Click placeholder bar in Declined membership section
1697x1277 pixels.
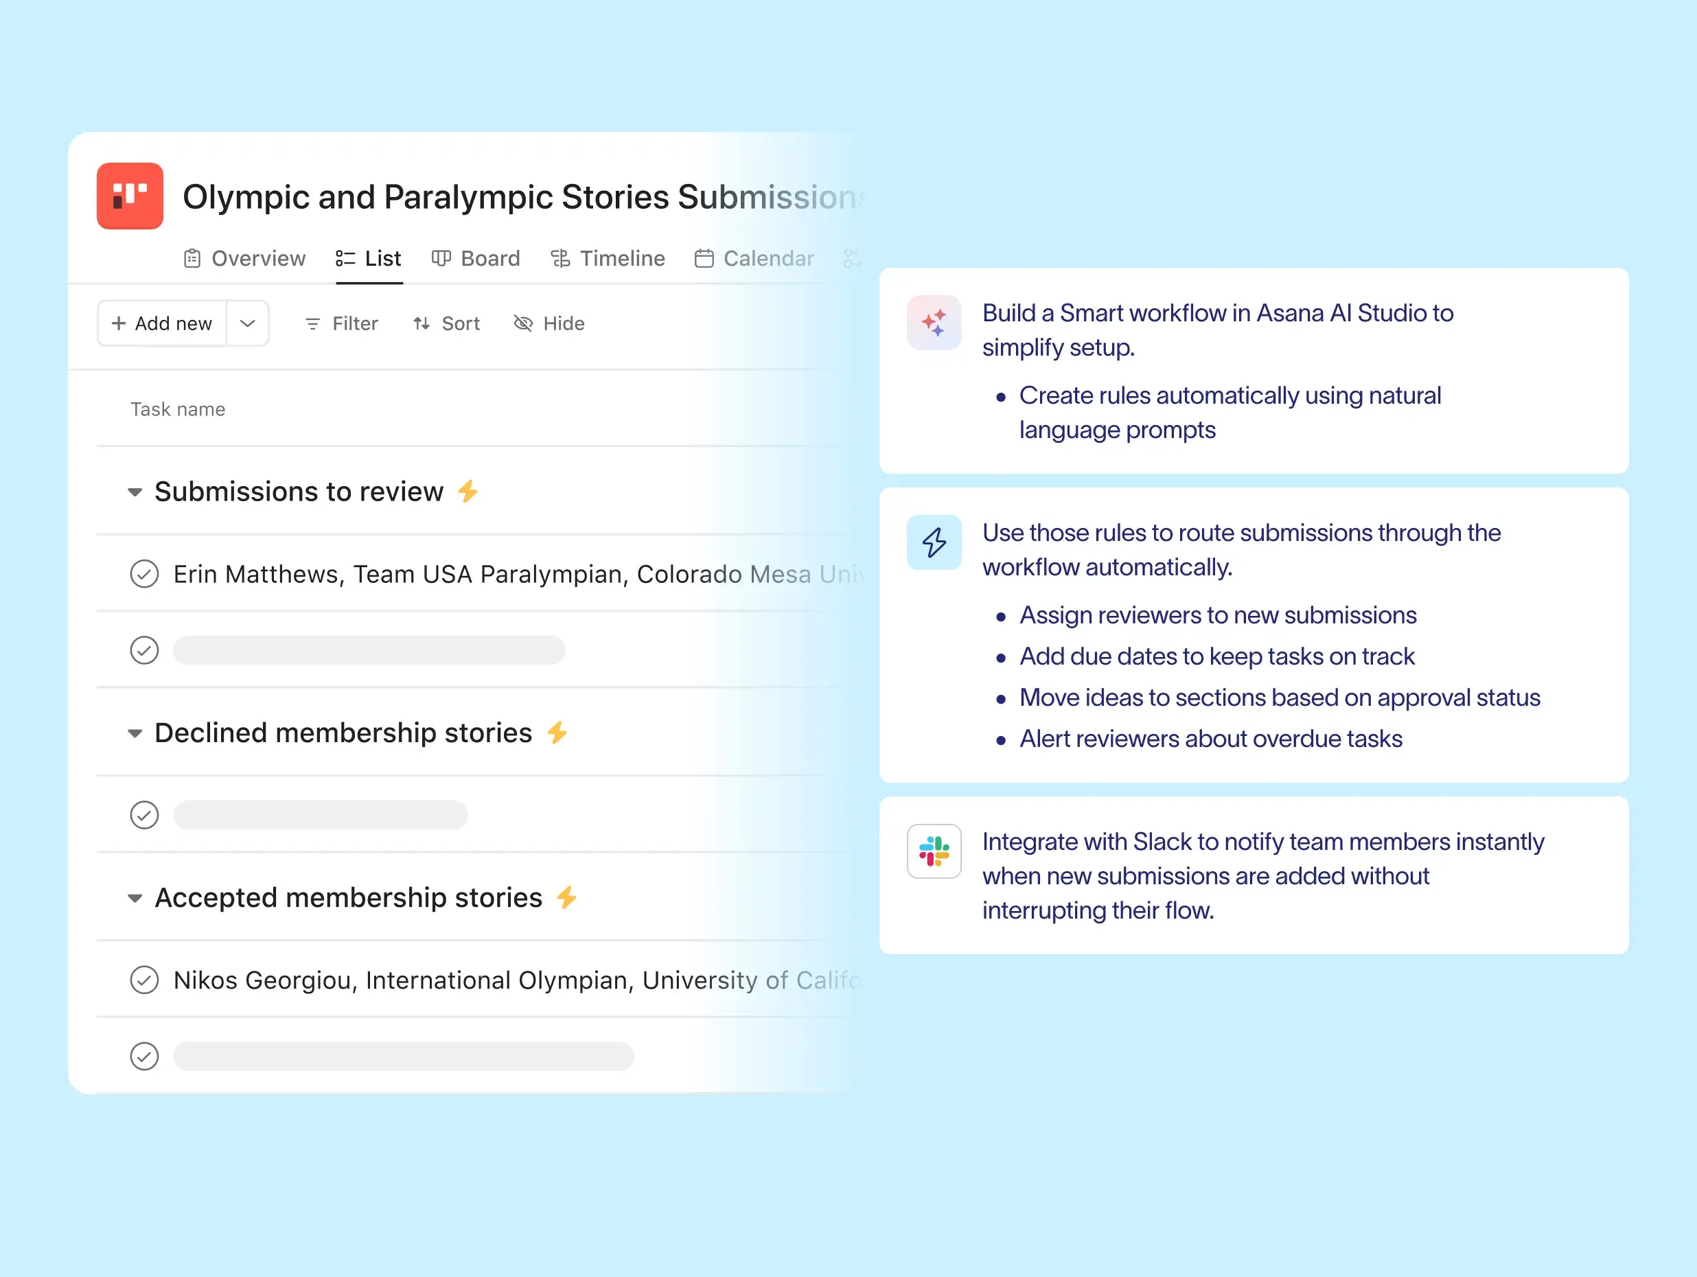tap(320, 815)
